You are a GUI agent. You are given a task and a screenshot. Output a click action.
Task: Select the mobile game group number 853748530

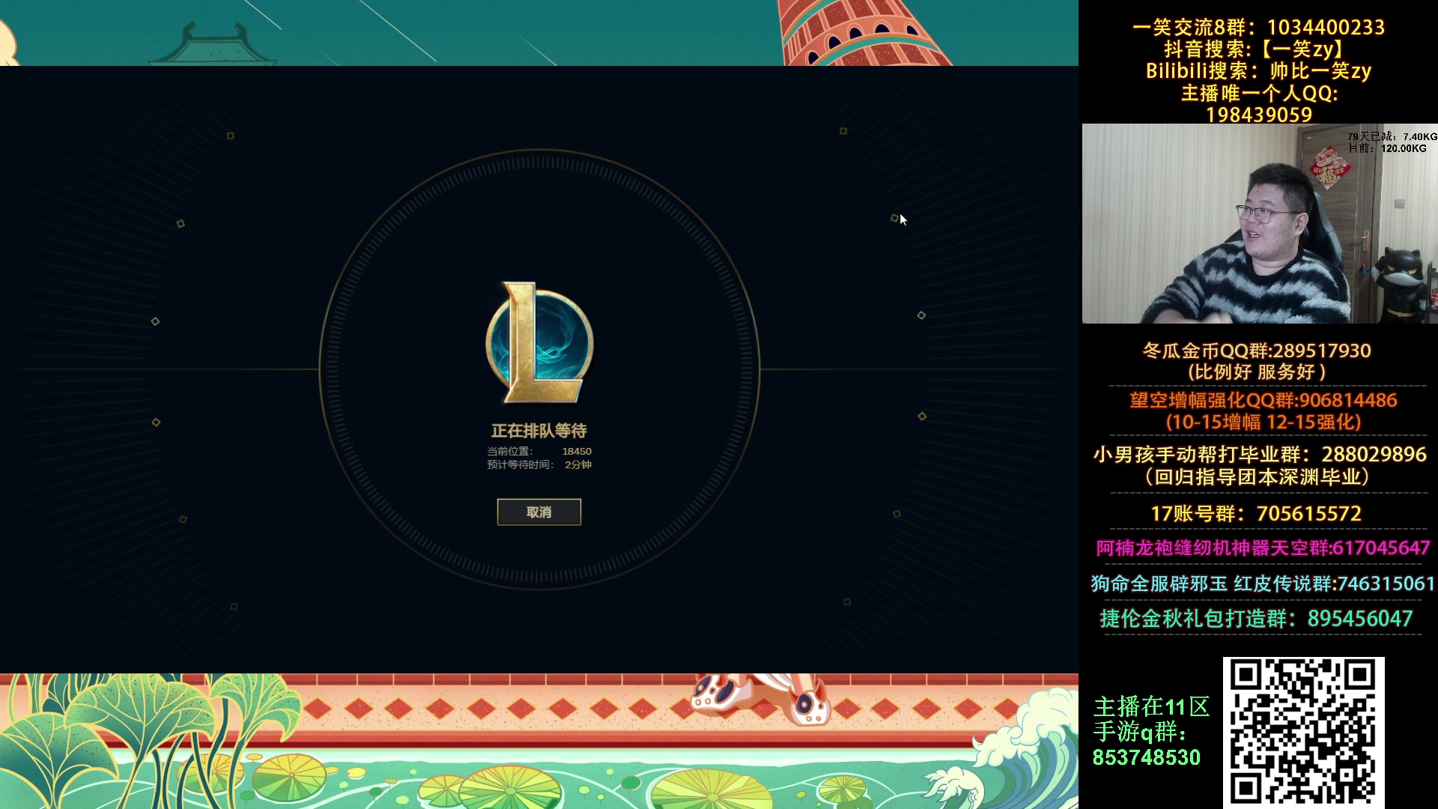pos(1147,758)
